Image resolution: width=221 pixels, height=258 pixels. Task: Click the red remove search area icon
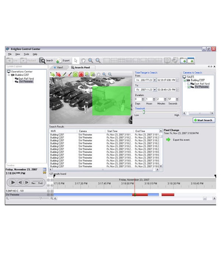tap(58, 74)
